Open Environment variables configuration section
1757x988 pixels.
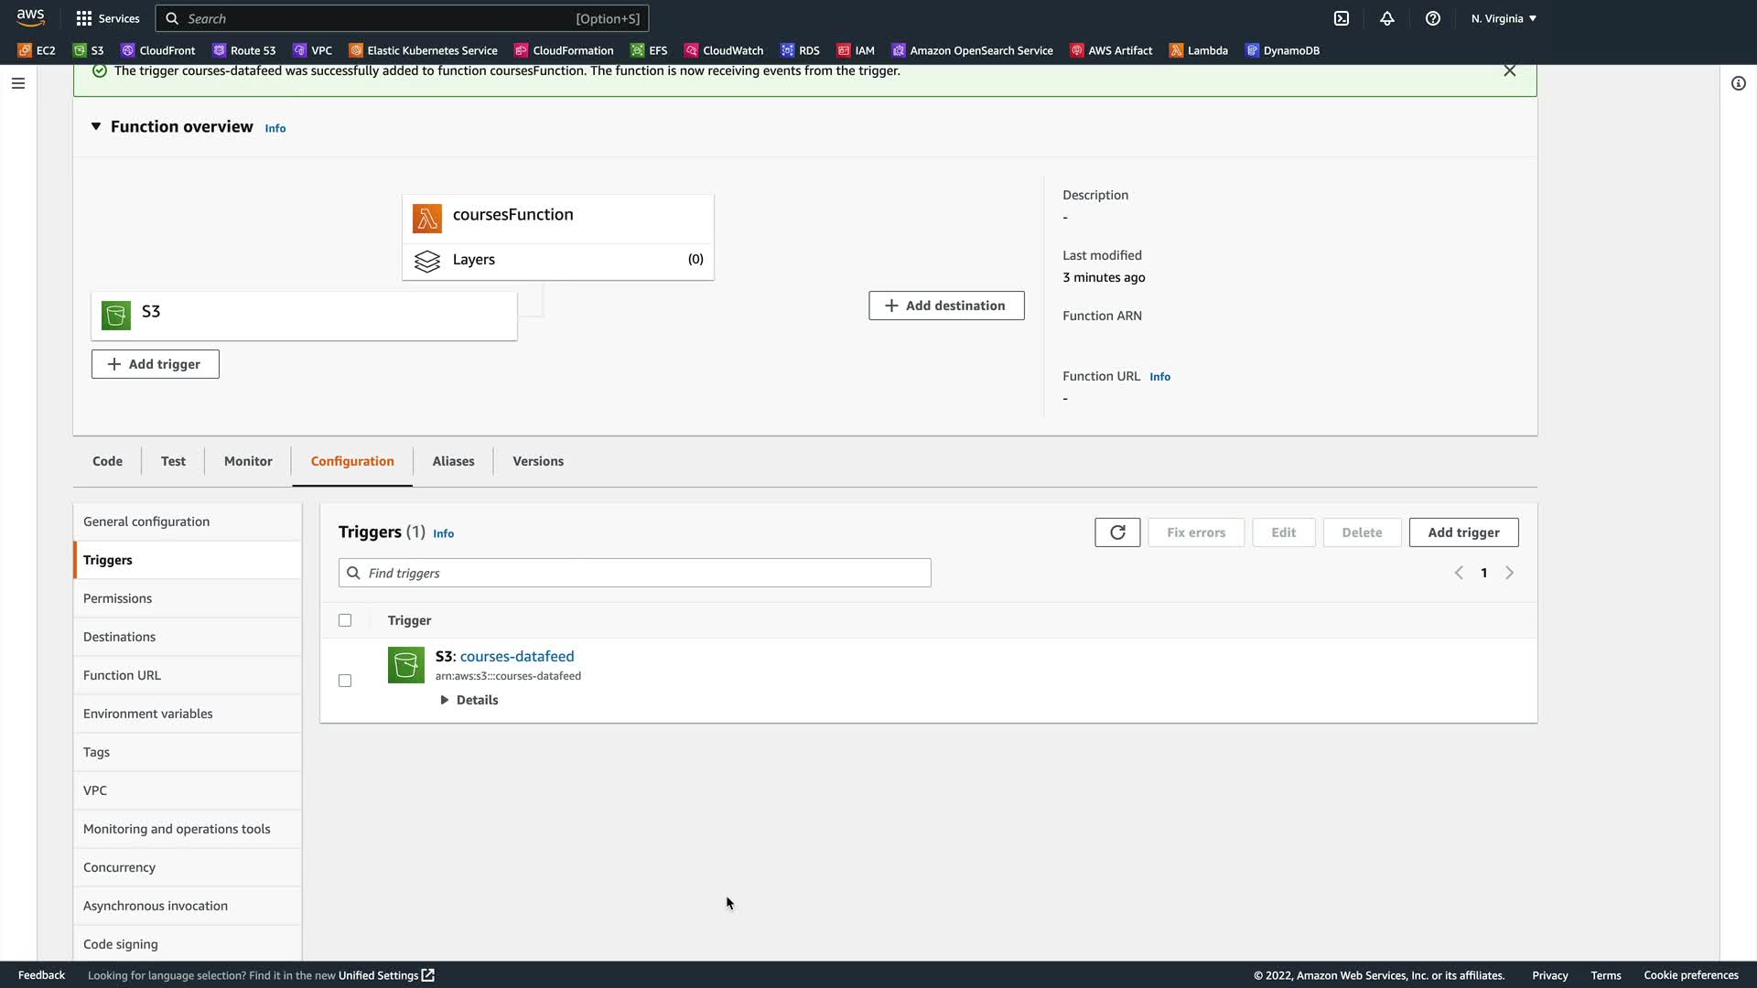tap(147, 714)
